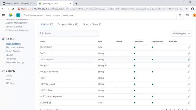The image size is (196, 110).
Task: Edit the FACILITY.keyword field pencil icon
Action: tap(189, 72)
